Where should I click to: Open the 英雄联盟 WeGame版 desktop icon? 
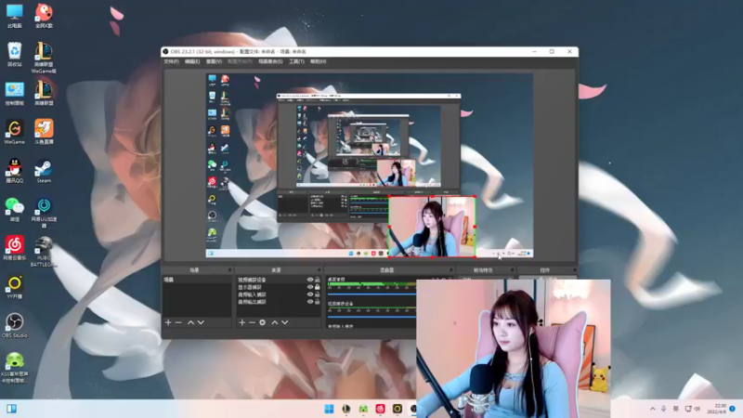tap(44, 58)
